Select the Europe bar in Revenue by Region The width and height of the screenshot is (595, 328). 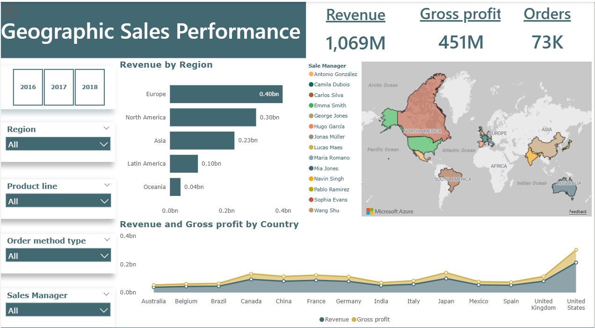226,94
